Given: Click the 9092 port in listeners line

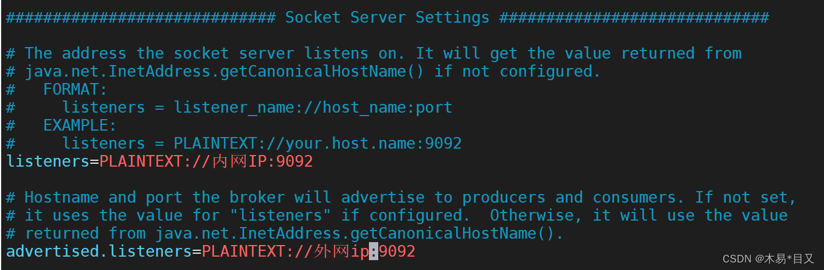Looking at the screenshot, I should 295,161.
